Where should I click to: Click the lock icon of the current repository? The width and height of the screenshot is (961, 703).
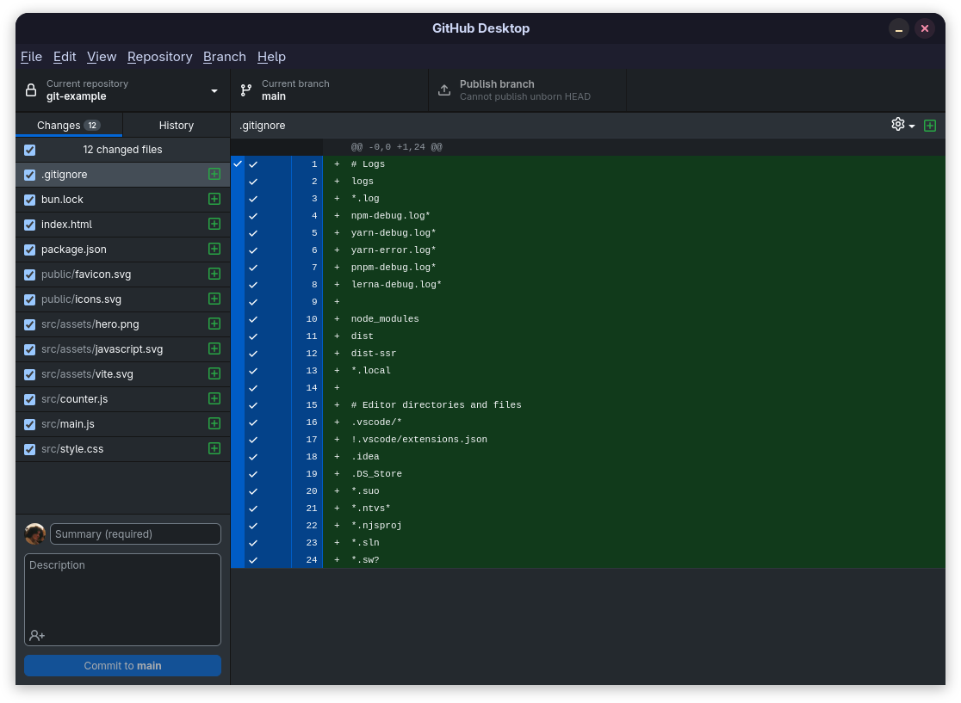31,90
